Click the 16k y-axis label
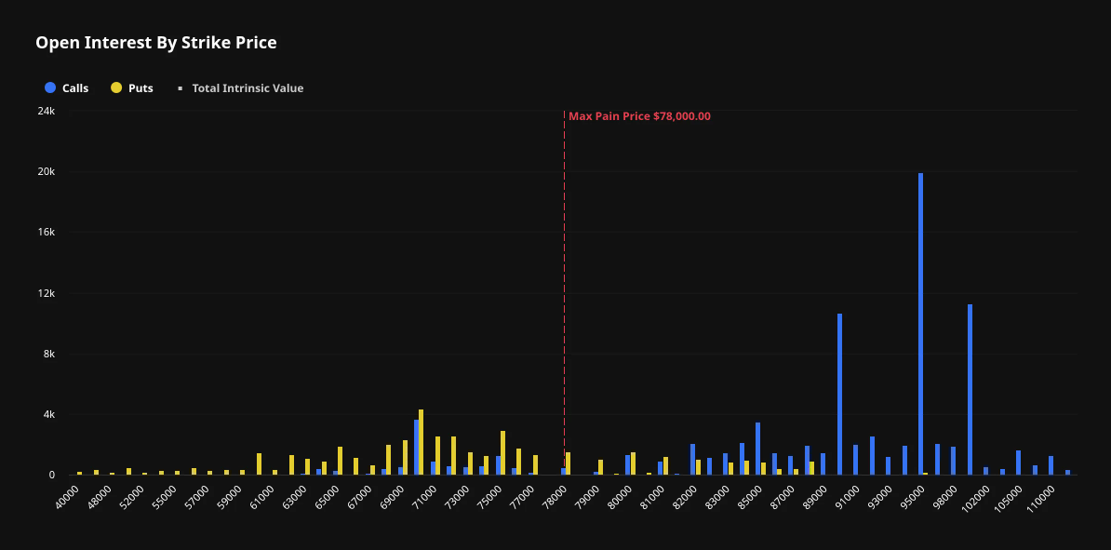Screen dimensions: 1111x550 47,233
